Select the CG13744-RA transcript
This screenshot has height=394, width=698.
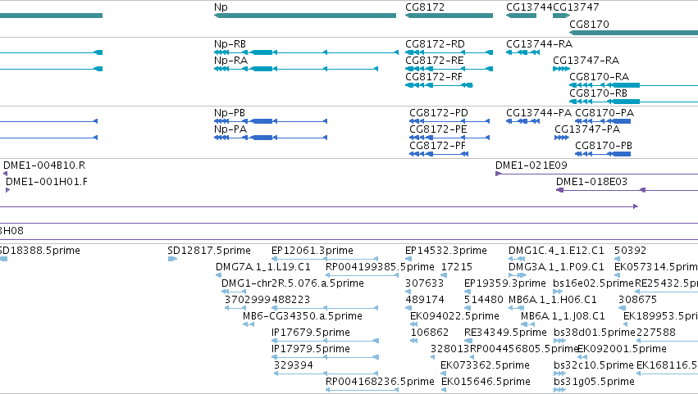[523, 52]
